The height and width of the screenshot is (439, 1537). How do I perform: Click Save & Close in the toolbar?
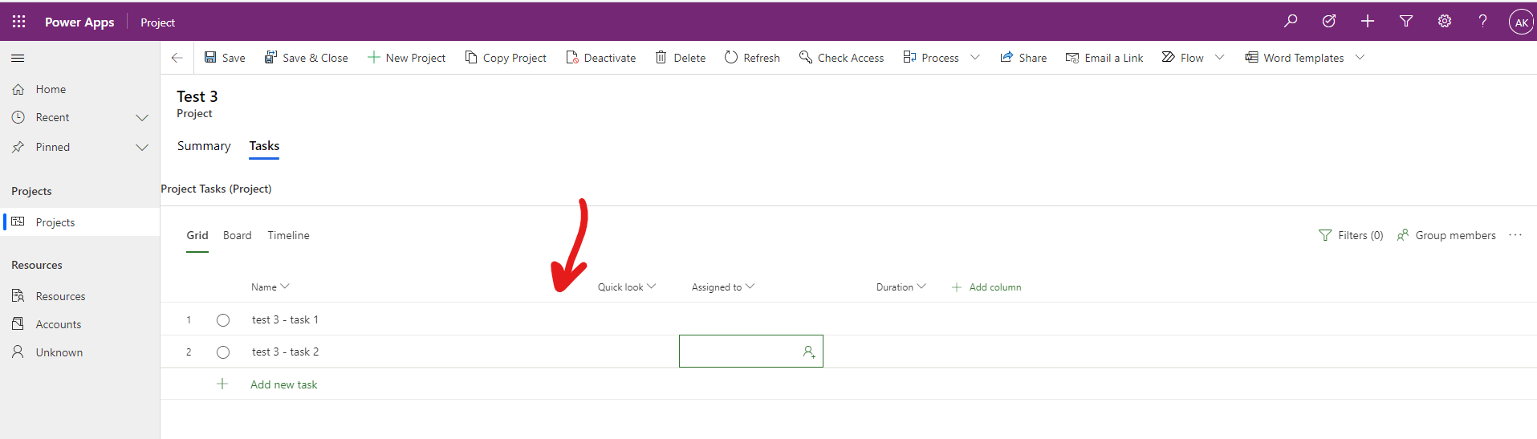[x=307, y=58]
